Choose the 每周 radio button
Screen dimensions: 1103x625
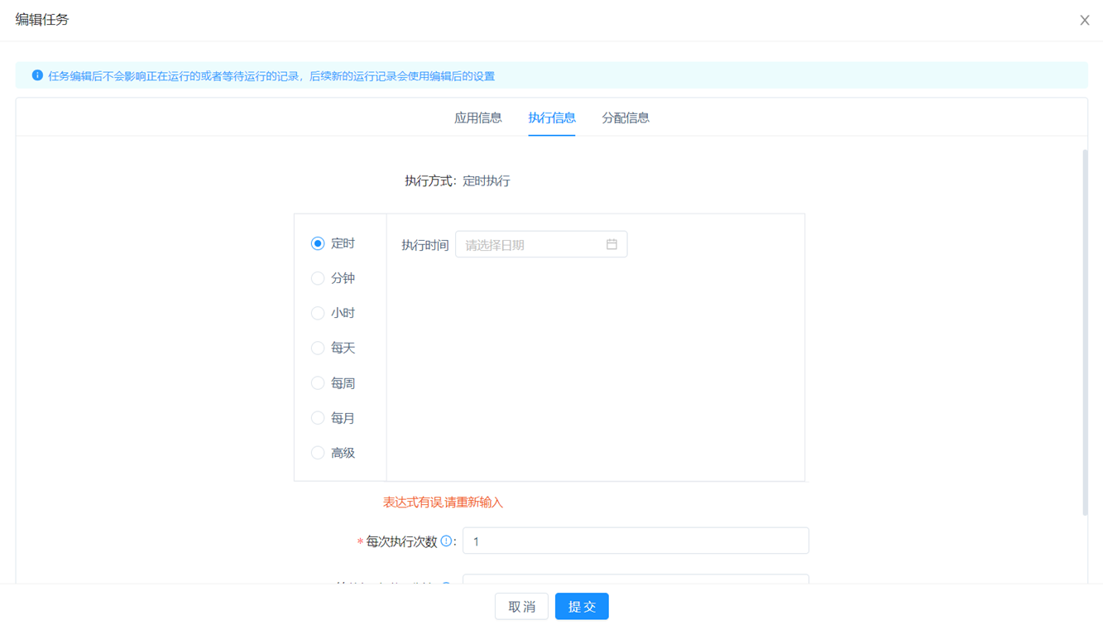(x=318, y=383)
